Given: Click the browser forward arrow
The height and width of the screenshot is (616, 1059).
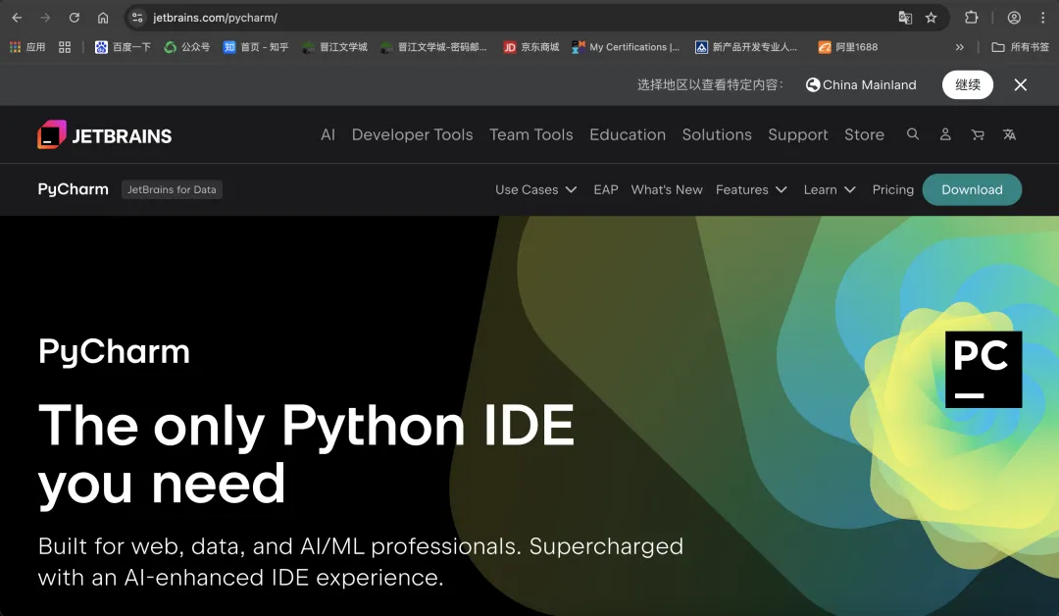Looking at the screenshot, I should [x=45, y=18].
